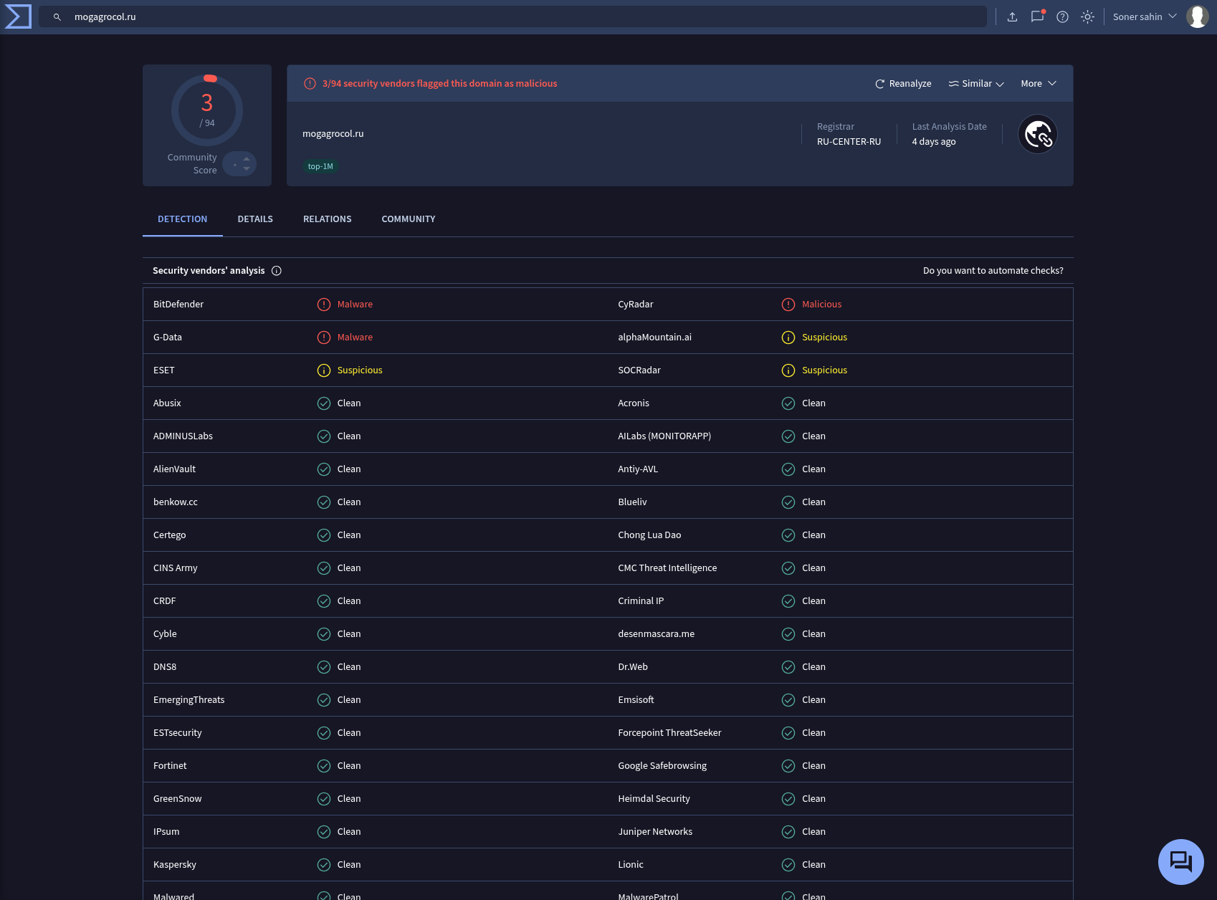Select the AILabs (MONITORAPP) vendor name
Screen dimensions: 1217x900
pyautogui.click(x=664, y=436)
